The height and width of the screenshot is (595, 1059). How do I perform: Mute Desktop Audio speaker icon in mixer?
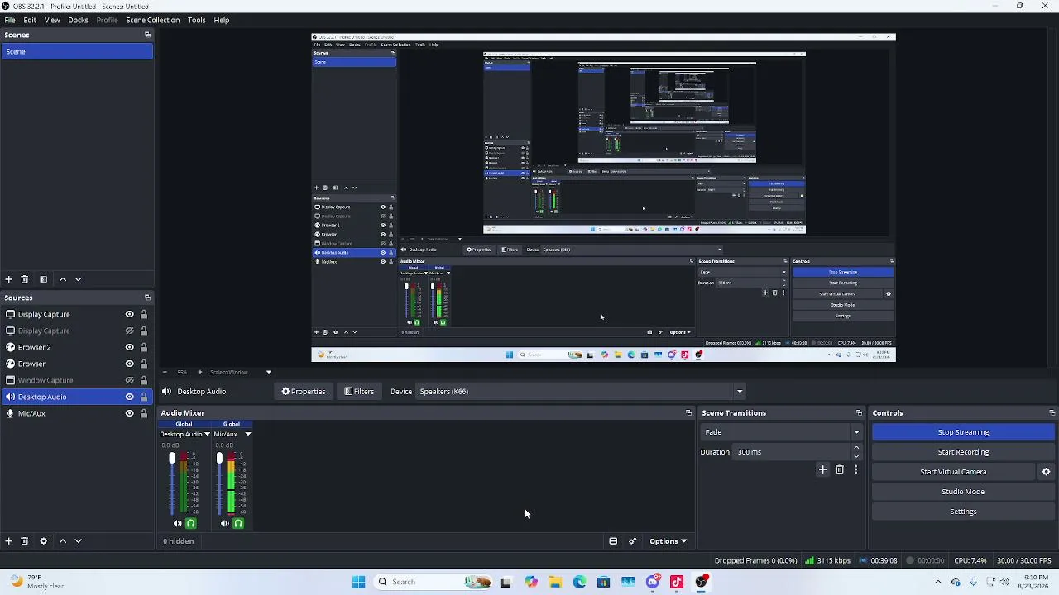coord(178,523)
